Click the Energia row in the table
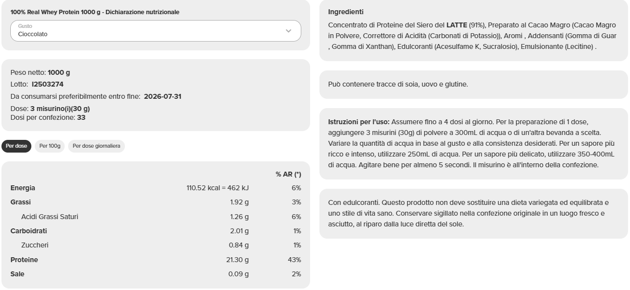The height and width of the screenshot is (290, 630). (23, 187)
